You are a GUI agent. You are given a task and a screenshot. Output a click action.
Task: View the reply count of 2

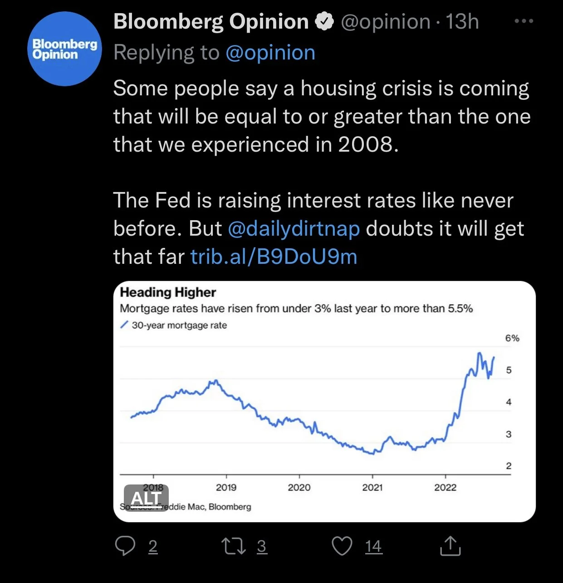153,546
